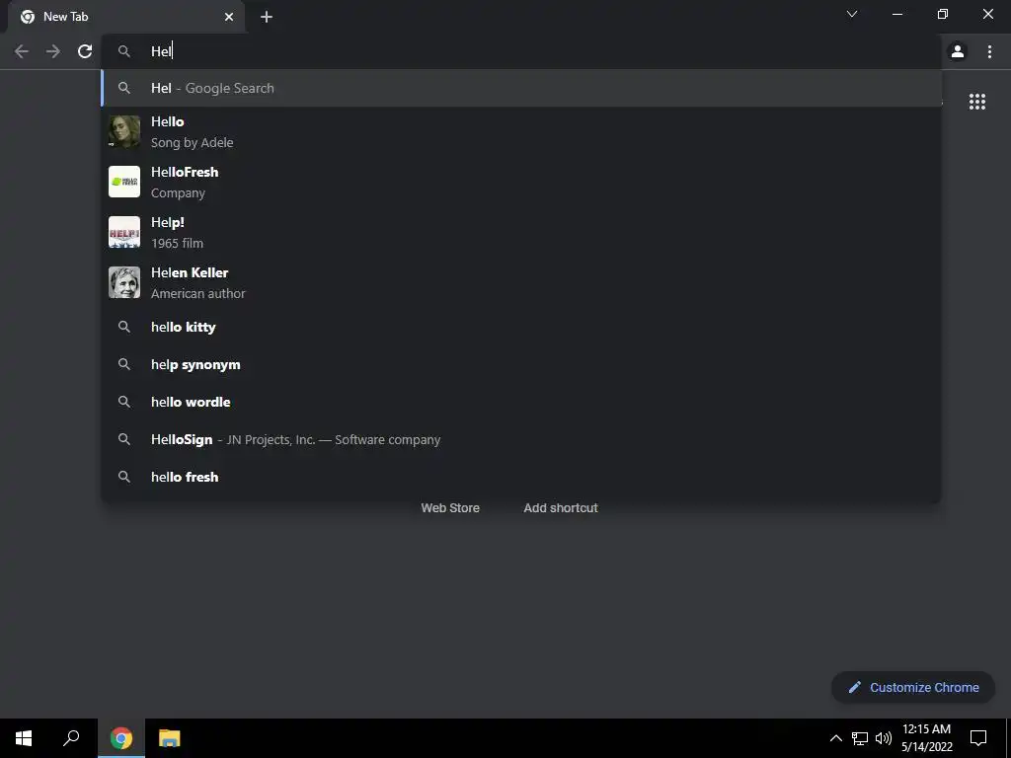Click the browser back arrow
Image resolution: width=1011 pixels, height=758 pixels.
[x=22, y=51]
